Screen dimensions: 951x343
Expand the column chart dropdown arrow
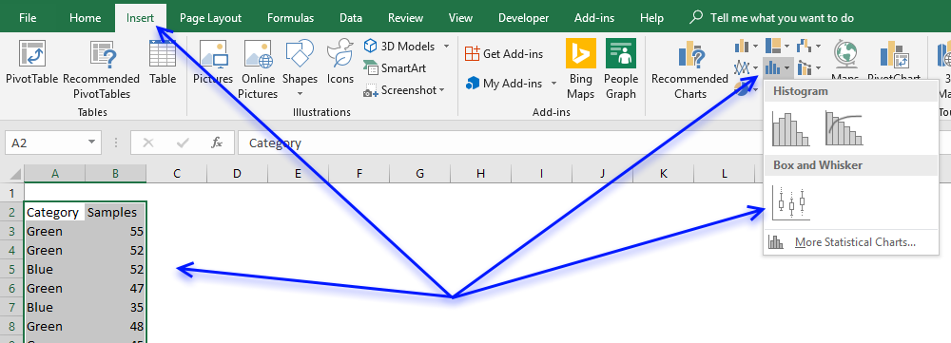click(x=756, y=47)
